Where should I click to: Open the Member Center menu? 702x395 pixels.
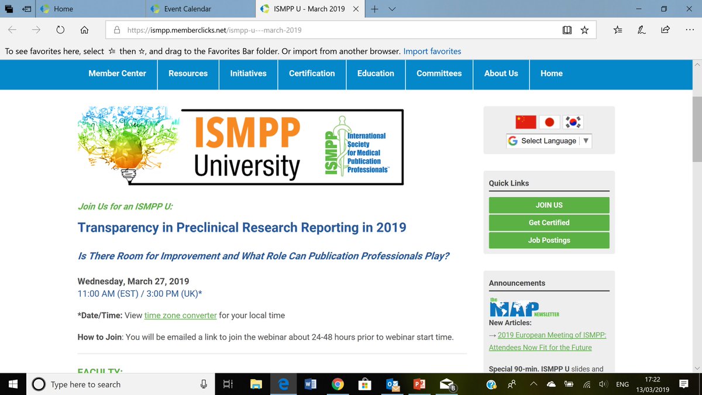coord(118,73)
